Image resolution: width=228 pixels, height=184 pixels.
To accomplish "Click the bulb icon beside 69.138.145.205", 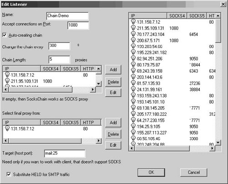I will [x=133, y=108].
